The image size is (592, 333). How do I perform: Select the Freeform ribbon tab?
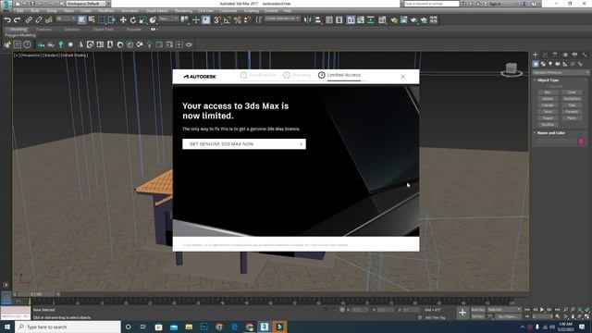tap(43, 29)
